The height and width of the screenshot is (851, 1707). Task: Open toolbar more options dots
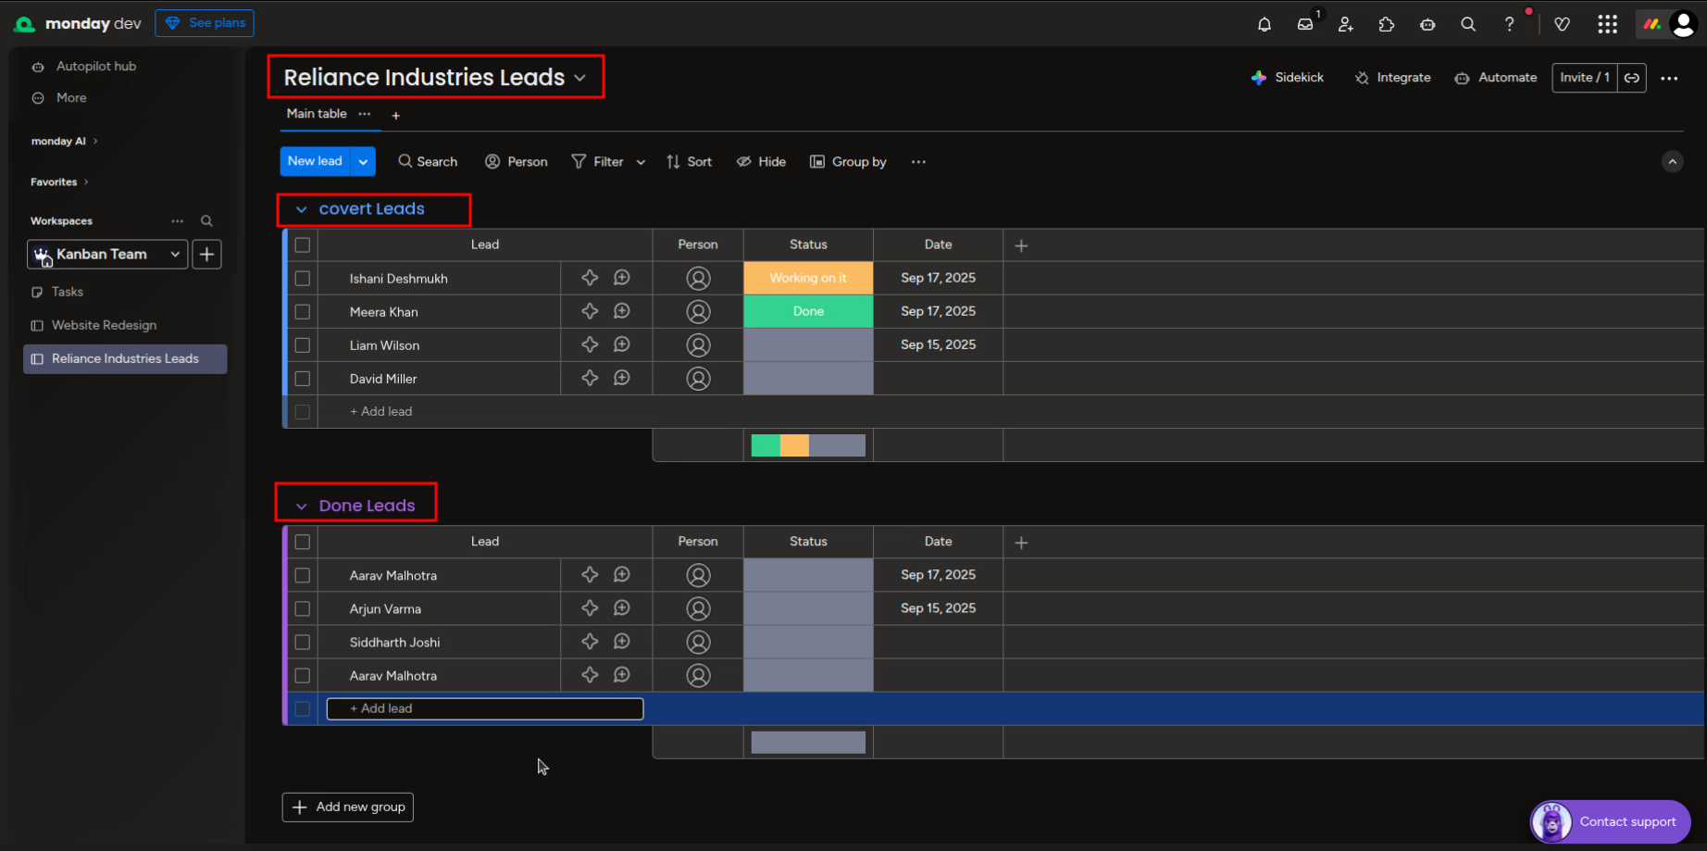pos(918,162)
